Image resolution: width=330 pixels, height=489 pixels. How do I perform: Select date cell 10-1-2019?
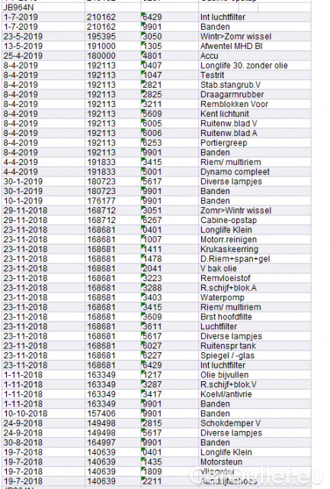click(x=43, y=201)
